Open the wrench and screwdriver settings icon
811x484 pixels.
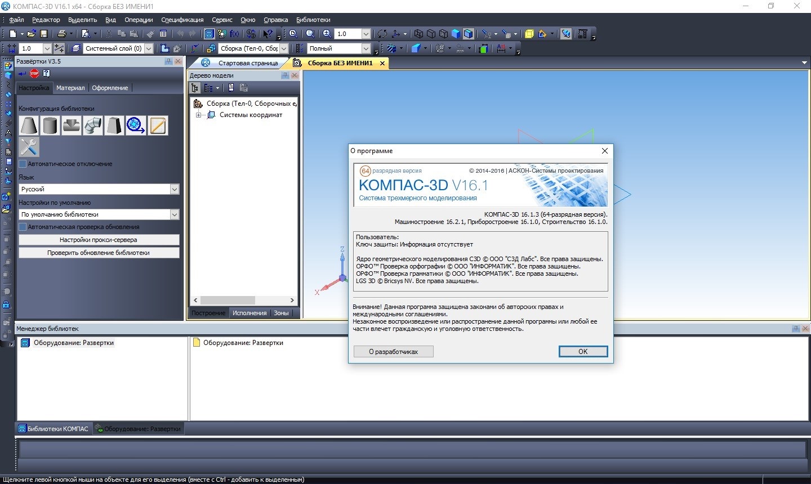(x=29, y=147)
